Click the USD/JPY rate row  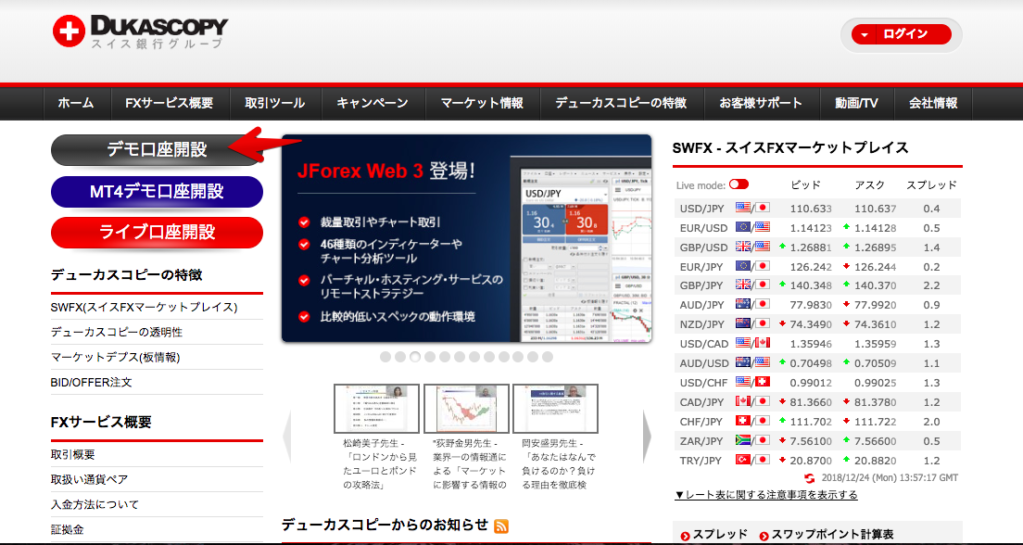817,208
